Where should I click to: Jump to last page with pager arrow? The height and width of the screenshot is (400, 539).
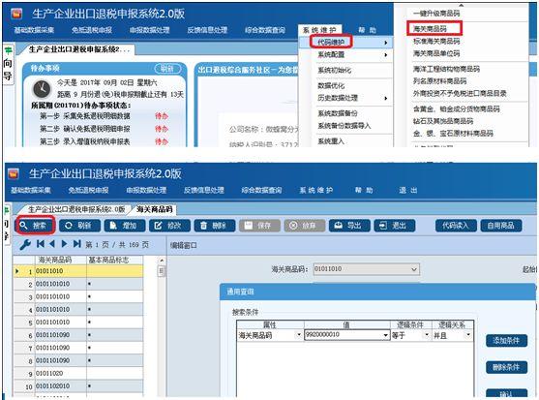76,244
